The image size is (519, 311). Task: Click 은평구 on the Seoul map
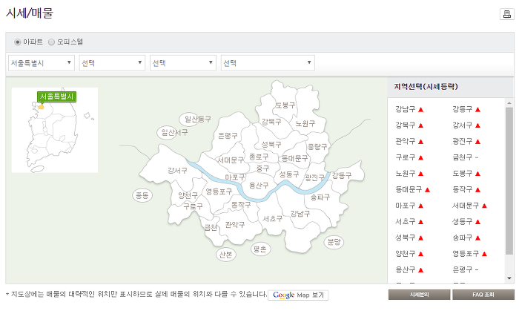pyautogui.click(x=228, y=136)
